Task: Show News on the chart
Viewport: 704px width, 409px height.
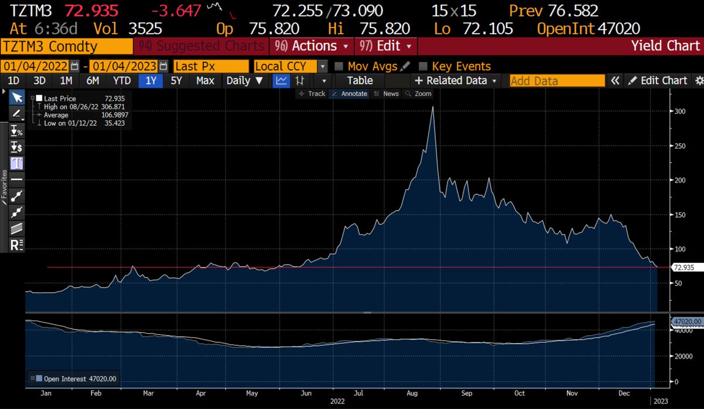Action: tap(387, 94)
